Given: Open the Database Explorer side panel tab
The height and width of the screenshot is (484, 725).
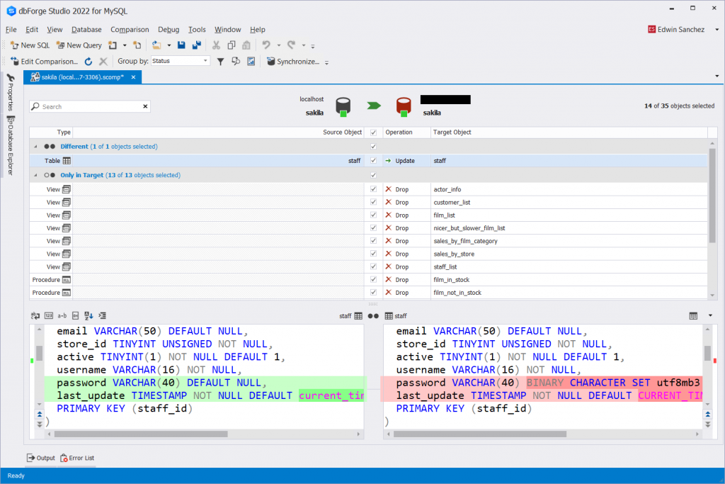Looking at the screenshot, I should pyautogui.click(x=10, y=145).
